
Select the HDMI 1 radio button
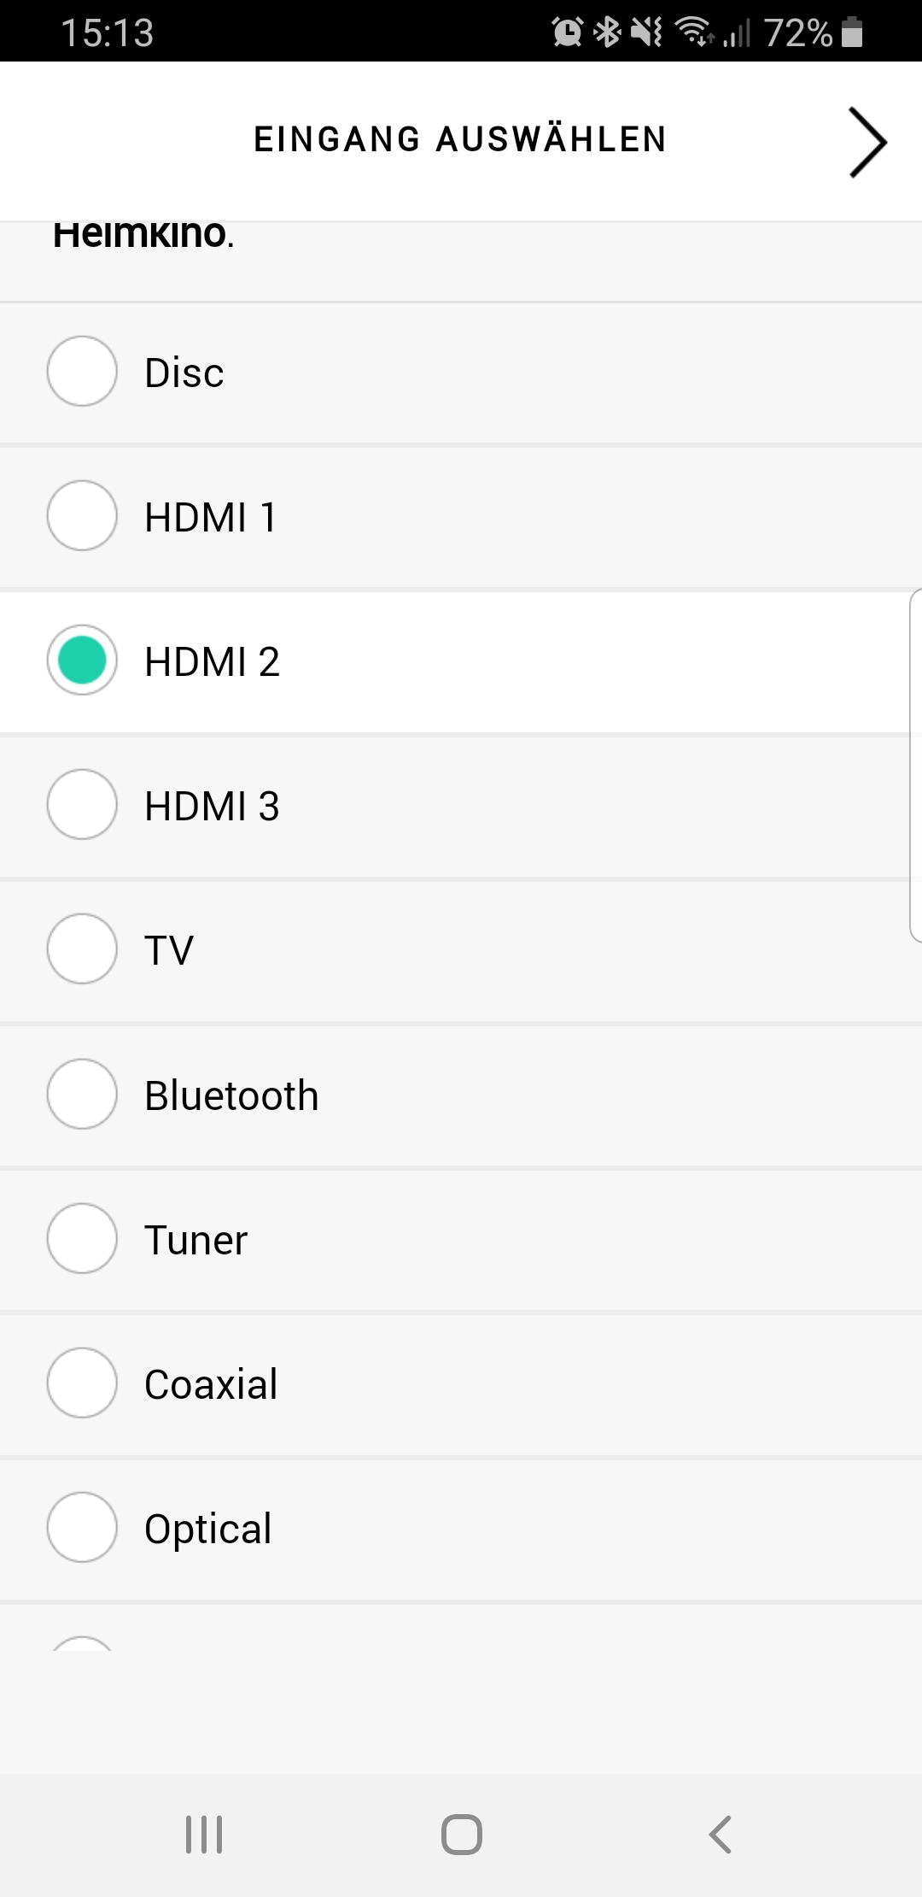pyautogui.click(x=82, y=516)
